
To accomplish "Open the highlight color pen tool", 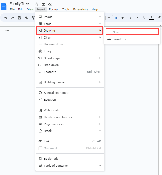I will 159,17.
